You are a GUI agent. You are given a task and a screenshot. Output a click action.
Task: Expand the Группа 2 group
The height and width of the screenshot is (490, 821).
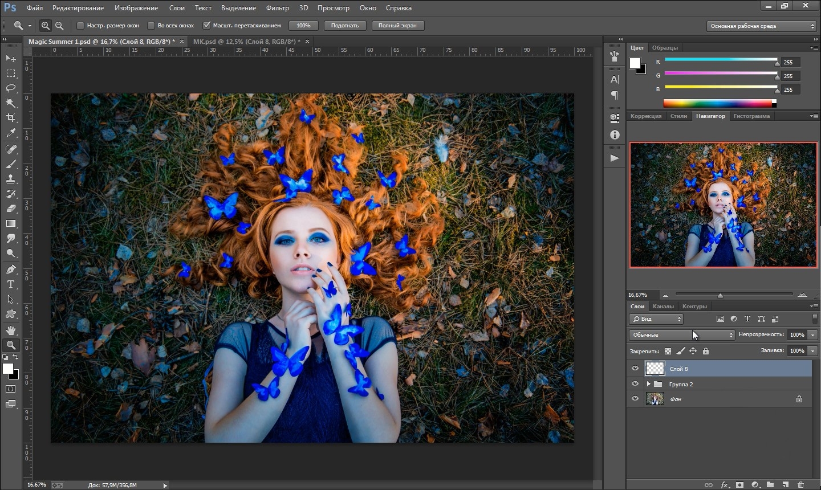[x=648, y=384]
